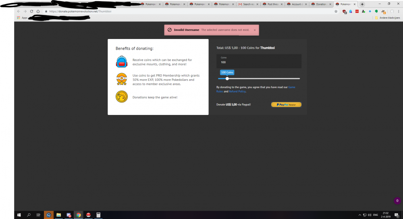Reload the donation page
The image size is (403, 219).
[31, 11]
